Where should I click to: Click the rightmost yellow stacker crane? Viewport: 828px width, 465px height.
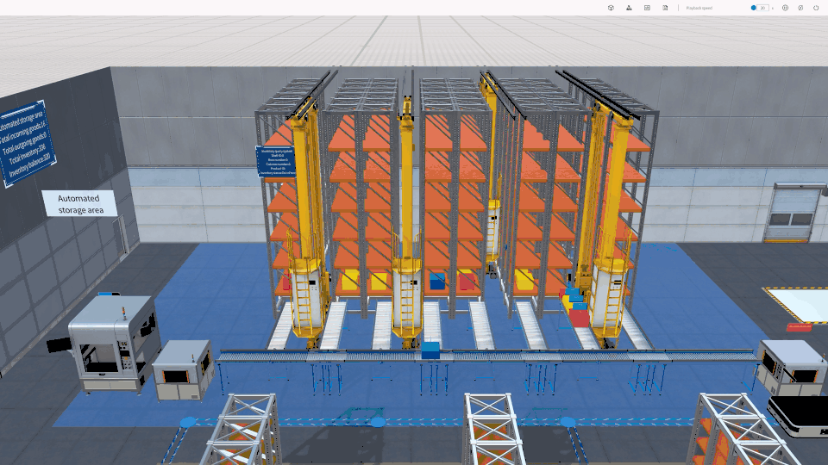609,224
